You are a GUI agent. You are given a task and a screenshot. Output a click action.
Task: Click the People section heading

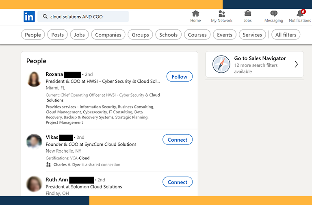(x=36, y=61)
